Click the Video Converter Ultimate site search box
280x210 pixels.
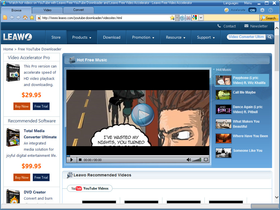coord(246,37)
